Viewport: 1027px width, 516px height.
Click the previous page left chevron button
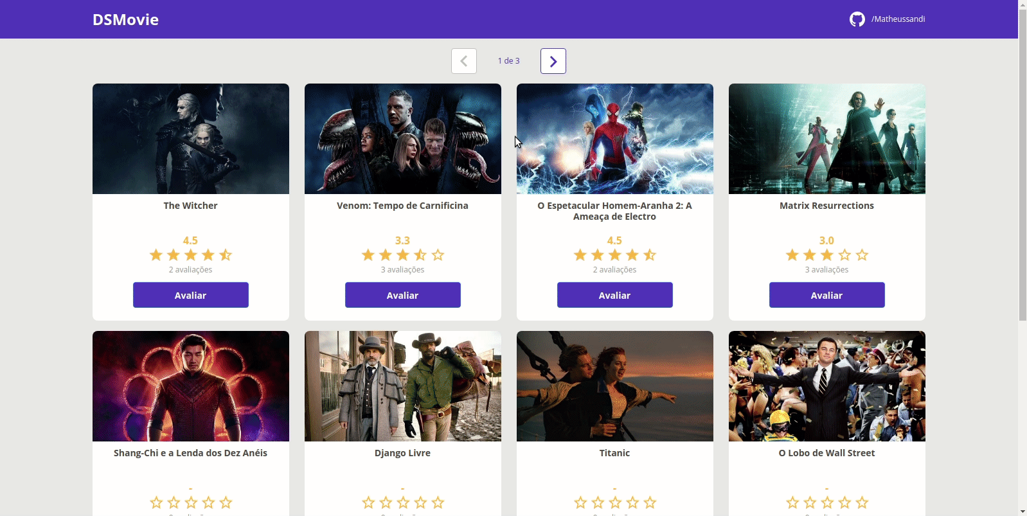pyautogui.click(x=464, y=61)
